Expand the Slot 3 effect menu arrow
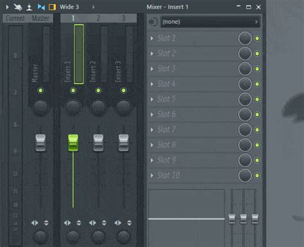 pyautogui.click(x=152, y=69)
